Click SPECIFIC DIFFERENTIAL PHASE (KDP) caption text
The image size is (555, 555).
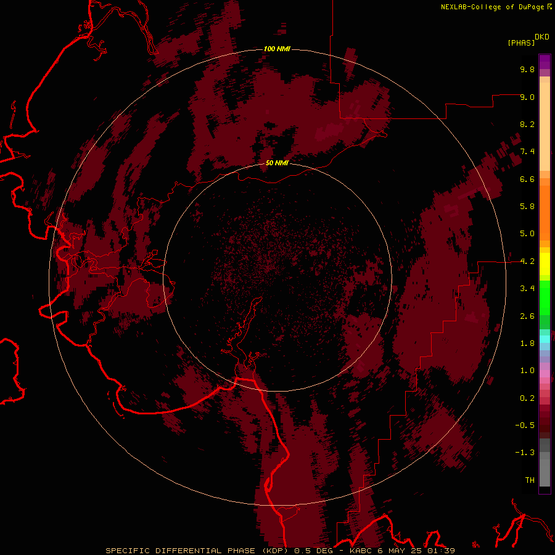198,551
